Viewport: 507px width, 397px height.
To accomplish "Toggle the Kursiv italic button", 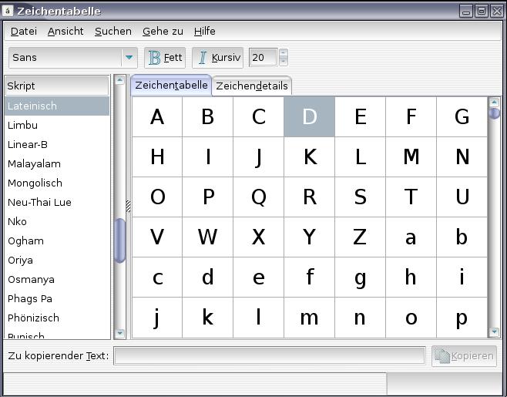I will tap(217, 58).
